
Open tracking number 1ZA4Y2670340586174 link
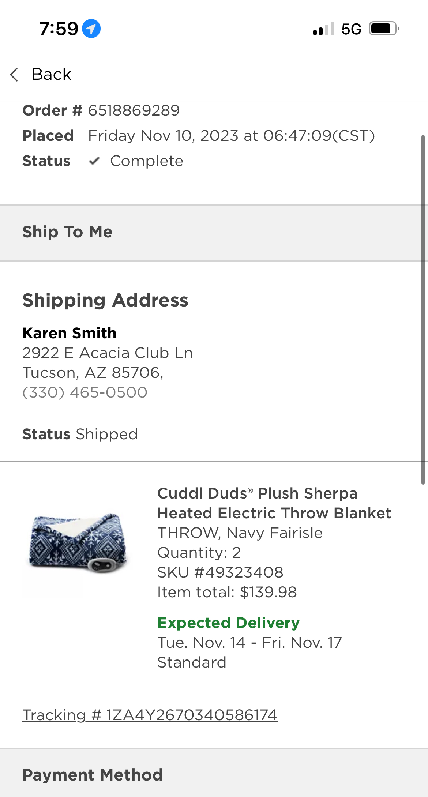click(x=150, y=715)
